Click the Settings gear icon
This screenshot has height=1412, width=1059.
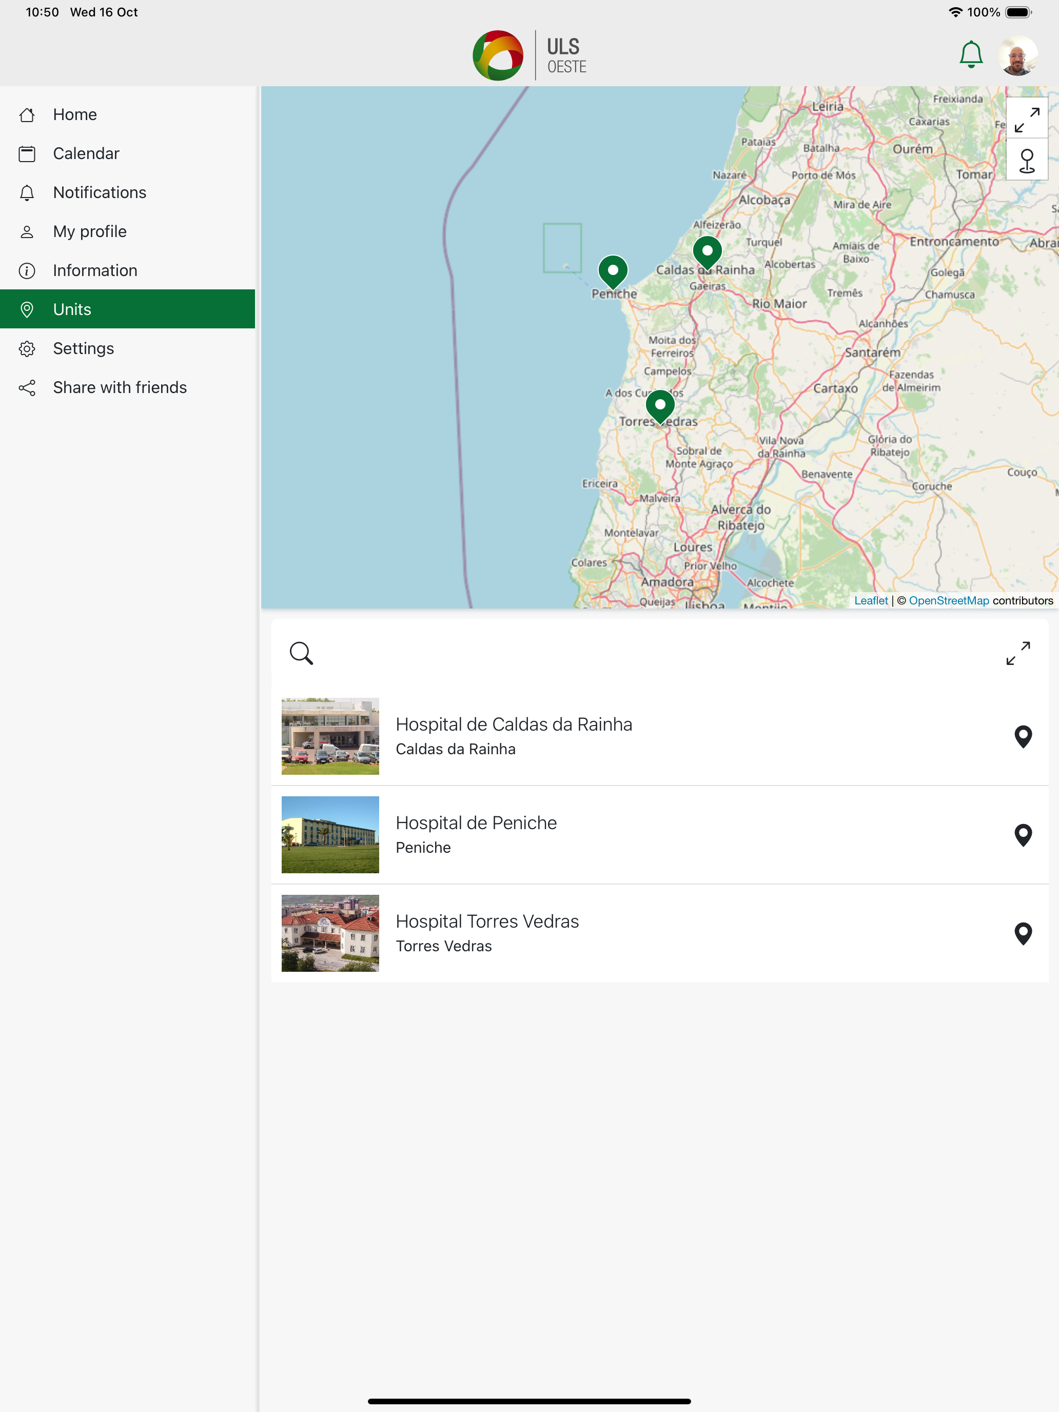click(27, 348)
